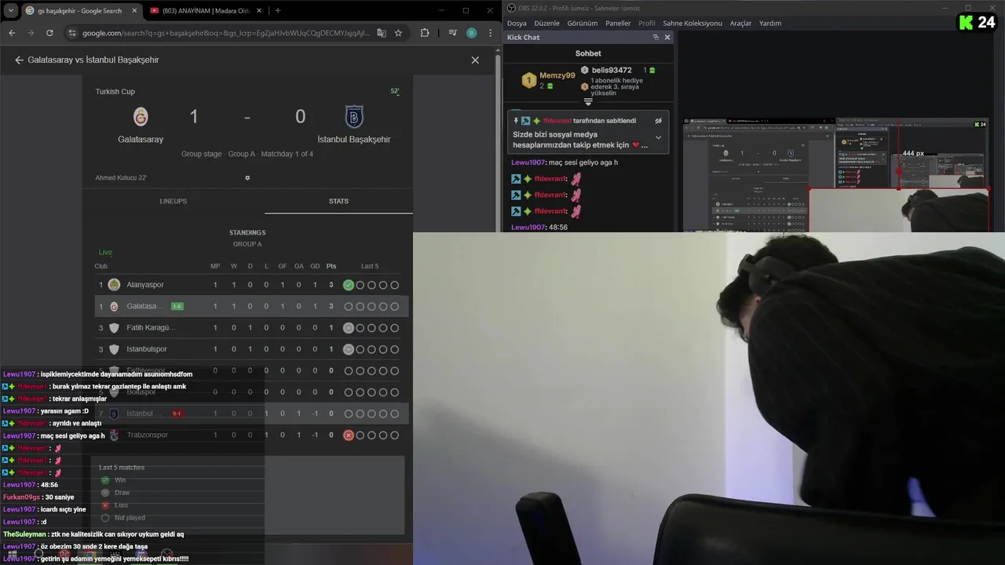
Task: Click the Sohbet chat header
Action: [x=588, y=53]
